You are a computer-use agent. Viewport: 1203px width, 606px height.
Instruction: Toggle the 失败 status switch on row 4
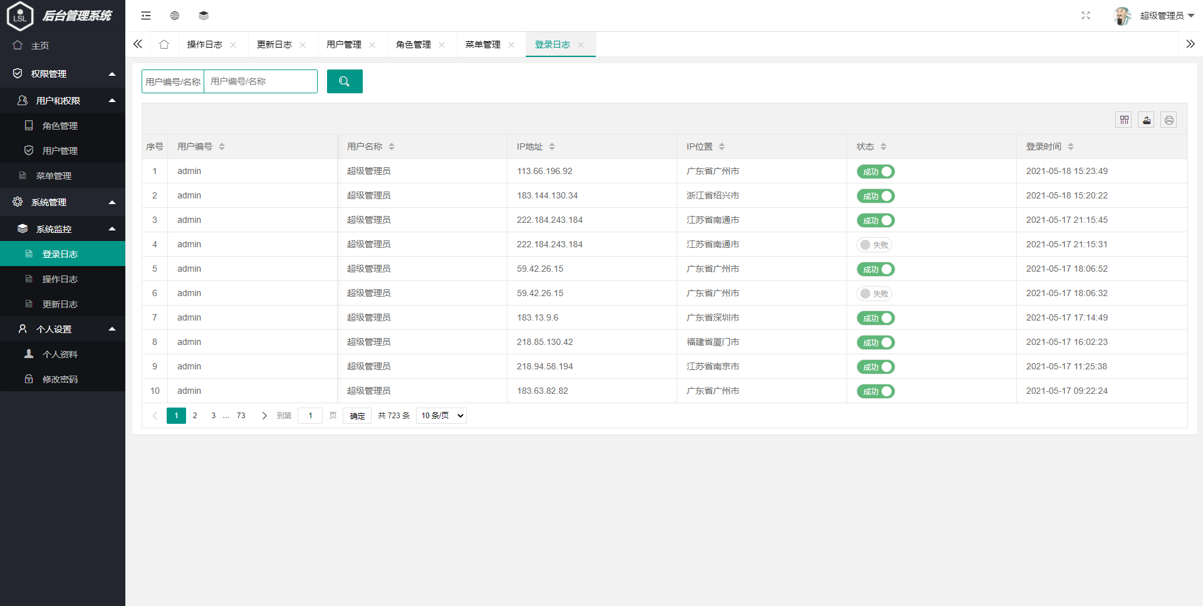pos(875,245)
